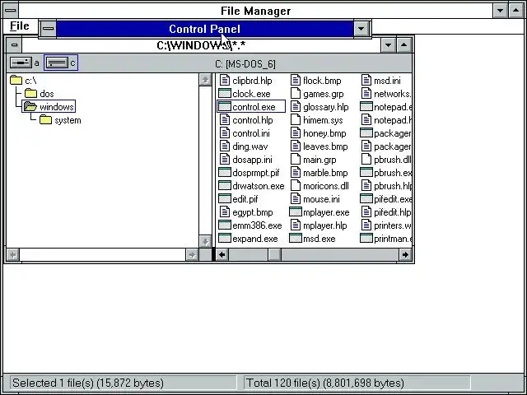Click the leaves.bmp file icon
527x395 pixels.
point(296,146)
